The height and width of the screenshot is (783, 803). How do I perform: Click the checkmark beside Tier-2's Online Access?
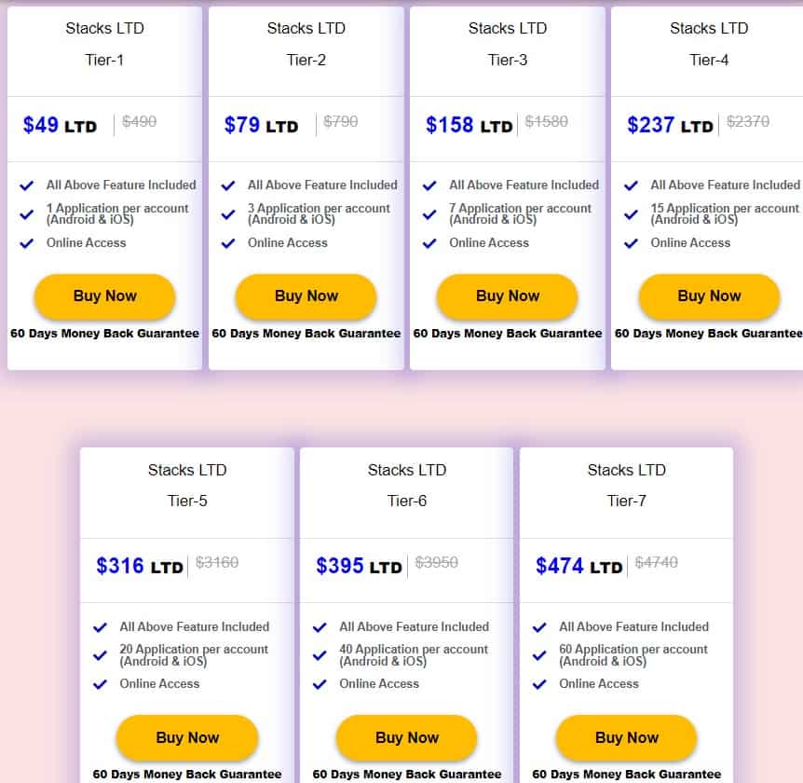(x=227, y=243)
